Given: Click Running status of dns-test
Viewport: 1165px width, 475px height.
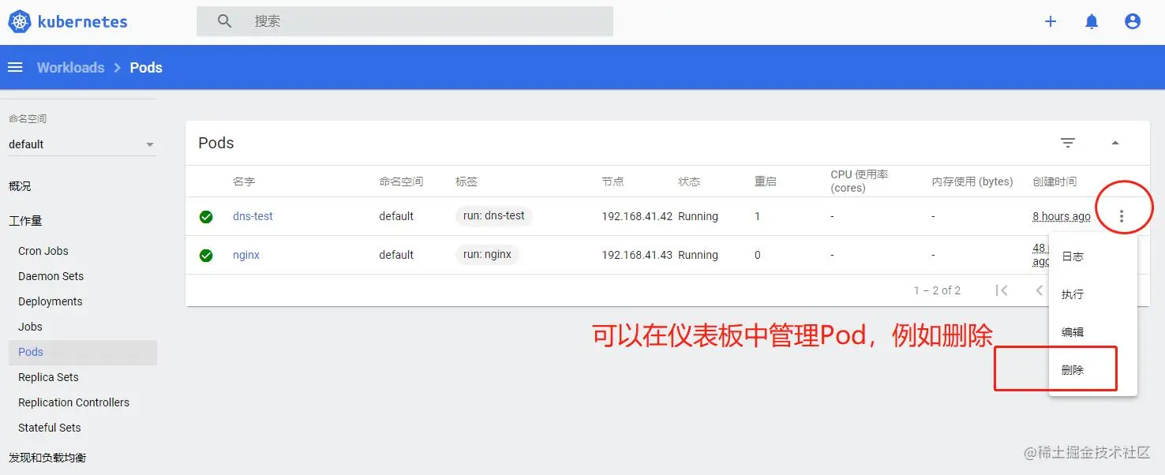Looking at the screenshot, I should point(699,216).
